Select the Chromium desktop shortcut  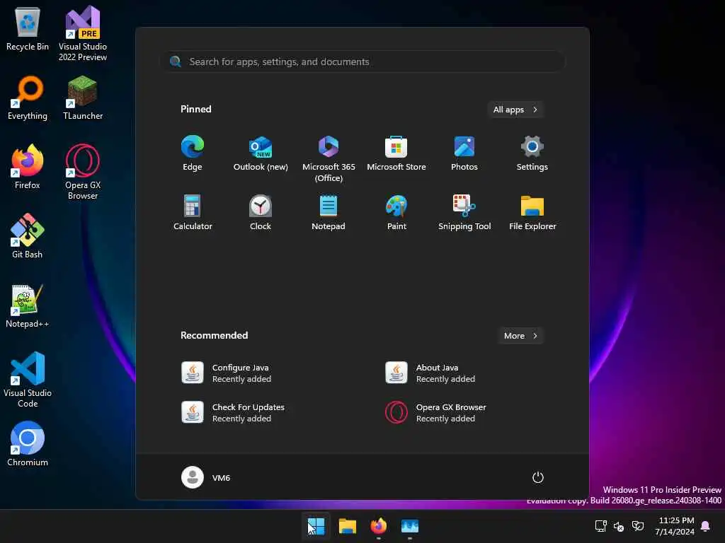click(x=28, y=444)
